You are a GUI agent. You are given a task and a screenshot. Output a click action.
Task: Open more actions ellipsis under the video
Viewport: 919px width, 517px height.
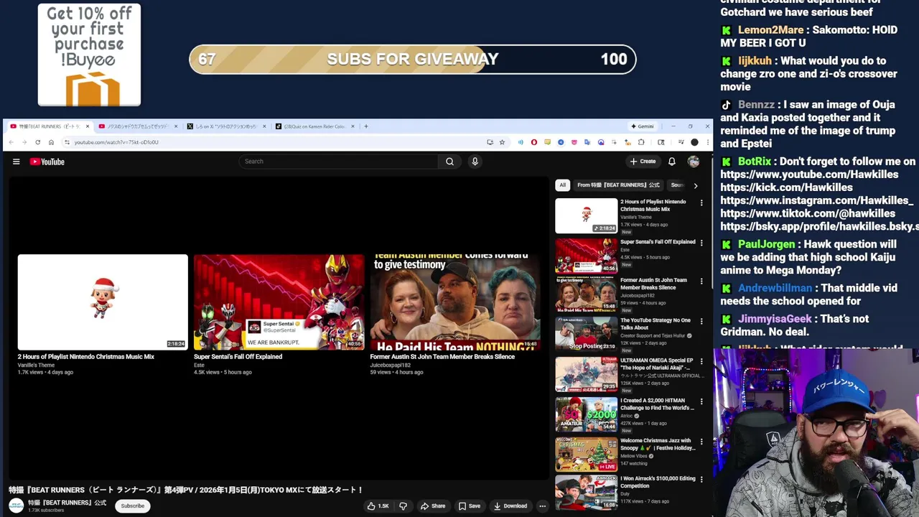(543, 506)
